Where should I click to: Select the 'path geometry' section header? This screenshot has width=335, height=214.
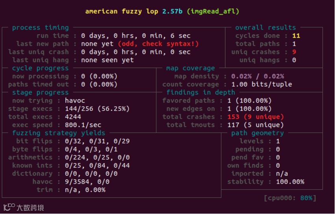click(x=257, y=133)
